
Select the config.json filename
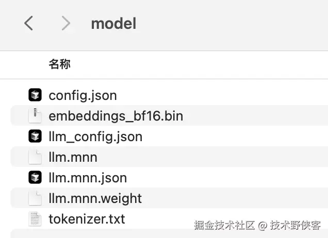click(x=83, y=95)
